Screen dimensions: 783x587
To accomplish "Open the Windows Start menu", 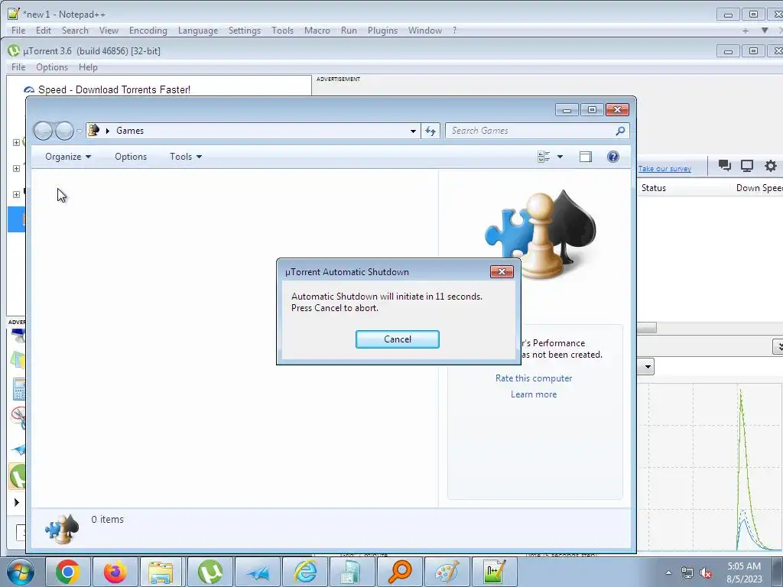I will coord(21,572).
